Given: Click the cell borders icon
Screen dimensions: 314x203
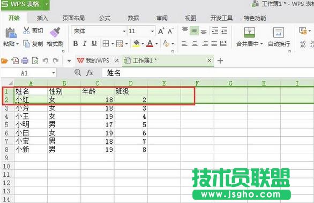Looking at the screenshot, I should (x=106, y=43).
